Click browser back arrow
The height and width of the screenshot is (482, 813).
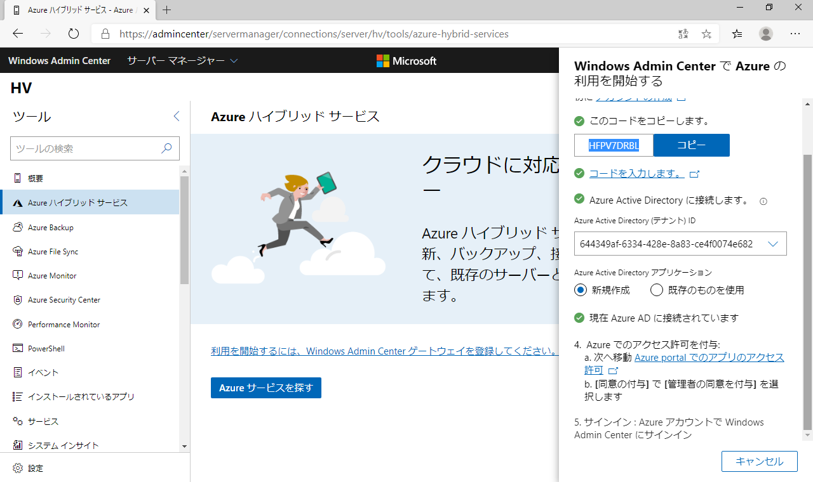pos(18,34)
